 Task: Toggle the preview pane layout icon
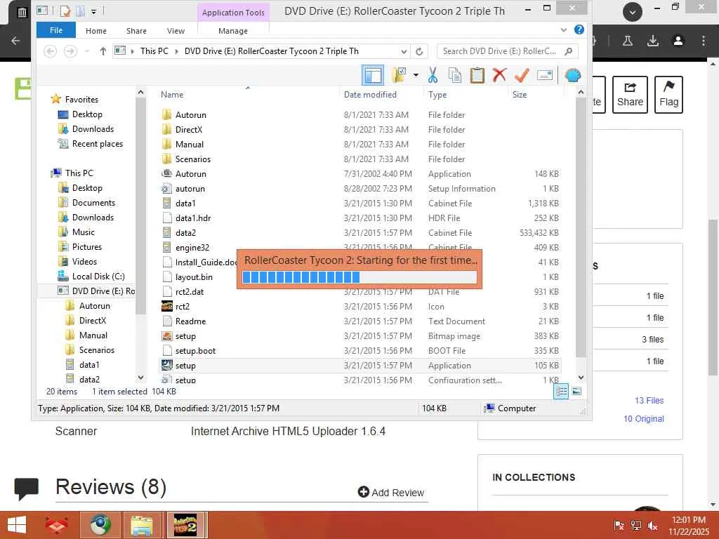click(x=373, y=75)
